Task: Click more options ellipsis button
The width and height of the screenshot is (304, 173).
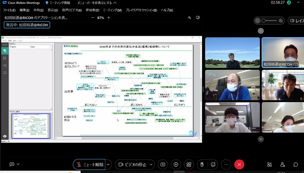Action: (x=226, y=165)
